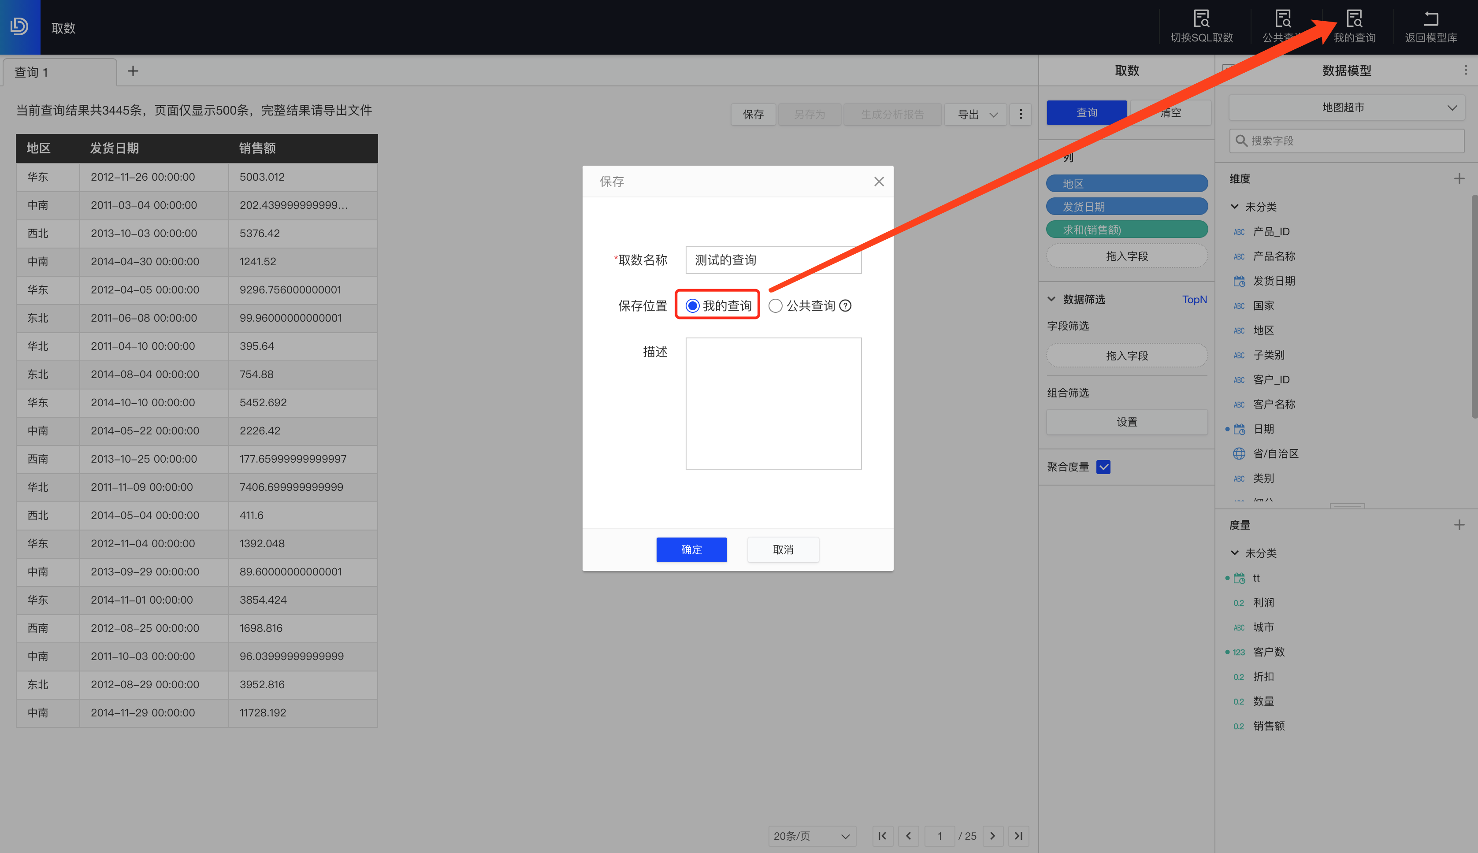Select the 我的查询 save location radio
Screen dimensions: 1478x853
[x=692, y=306]
